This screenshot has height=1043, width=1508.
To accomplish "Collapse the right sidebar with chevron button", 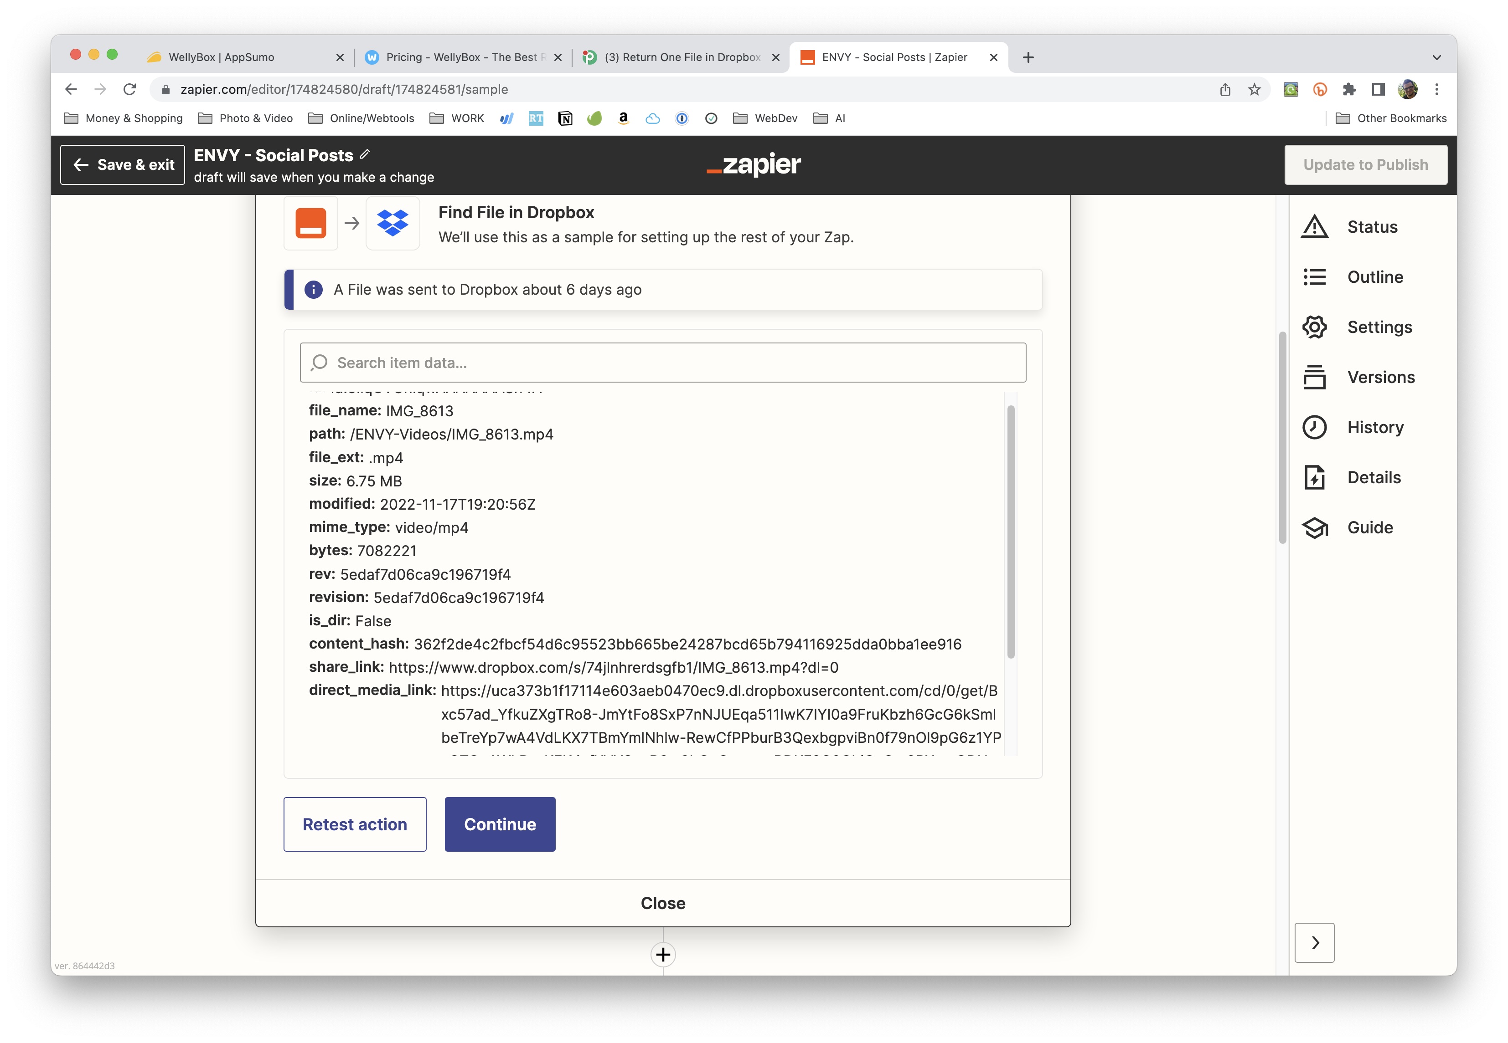I will (1314, 942).
